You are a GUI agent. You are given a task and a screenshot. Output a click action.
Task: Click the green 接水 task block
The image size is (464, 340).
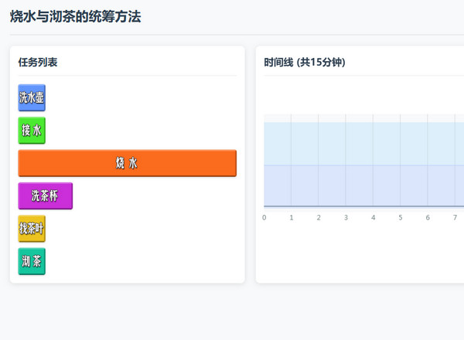point(32,131)
